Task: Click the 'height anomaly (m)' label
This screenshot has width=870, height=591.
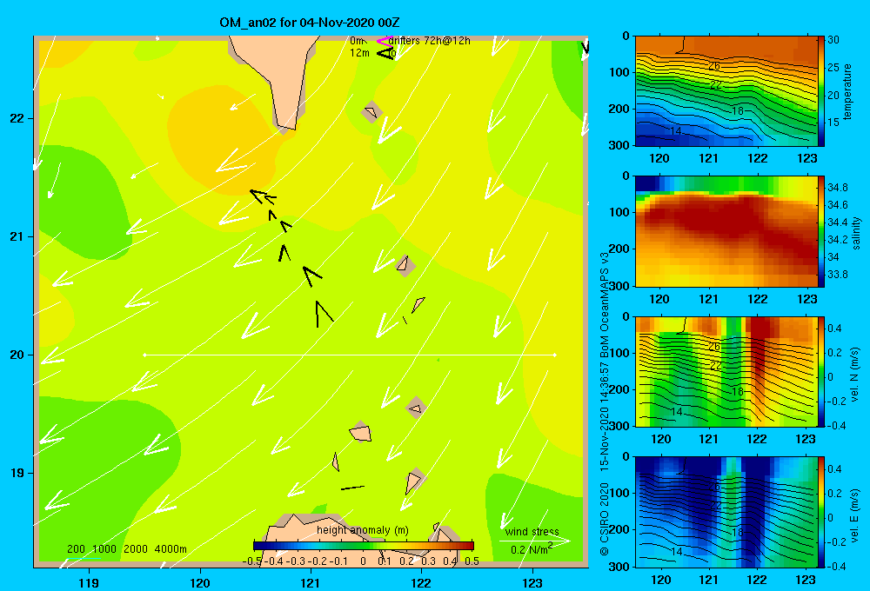Action: [x=362, y=530]
